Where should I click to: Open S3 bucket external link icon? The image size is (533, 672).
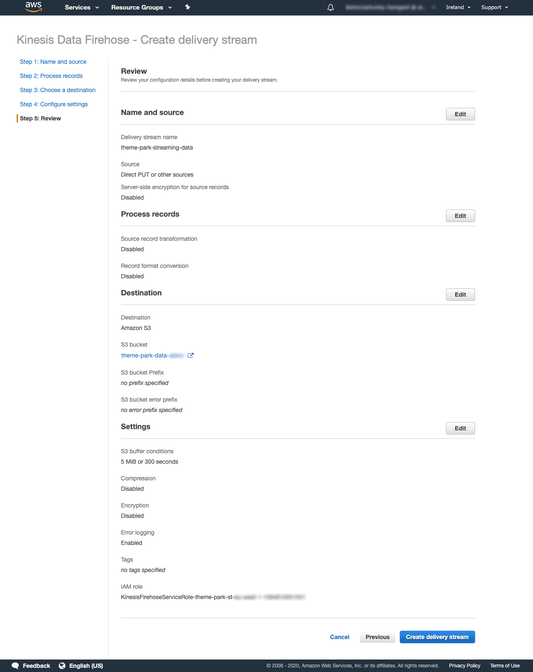click(x=191, y=355)
